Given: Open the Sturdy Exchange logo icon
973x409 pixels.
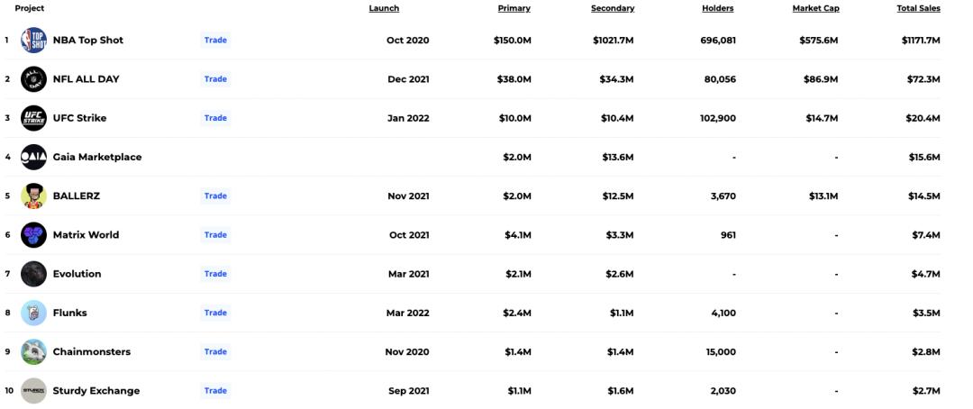Looking at the screenshot, I should (x=33, y=391).
